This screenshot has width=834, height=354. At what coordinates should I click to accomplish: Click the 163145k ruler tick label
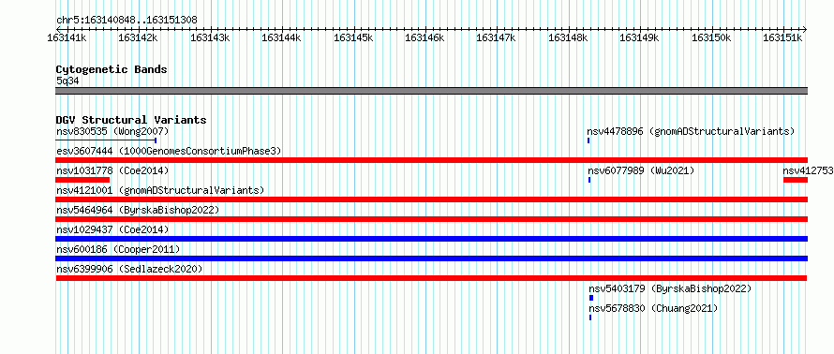[353, 37]
